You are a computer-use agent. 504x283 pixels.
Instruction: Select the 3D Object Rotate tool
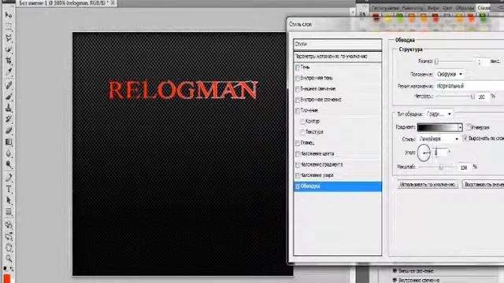coord(9,225)
